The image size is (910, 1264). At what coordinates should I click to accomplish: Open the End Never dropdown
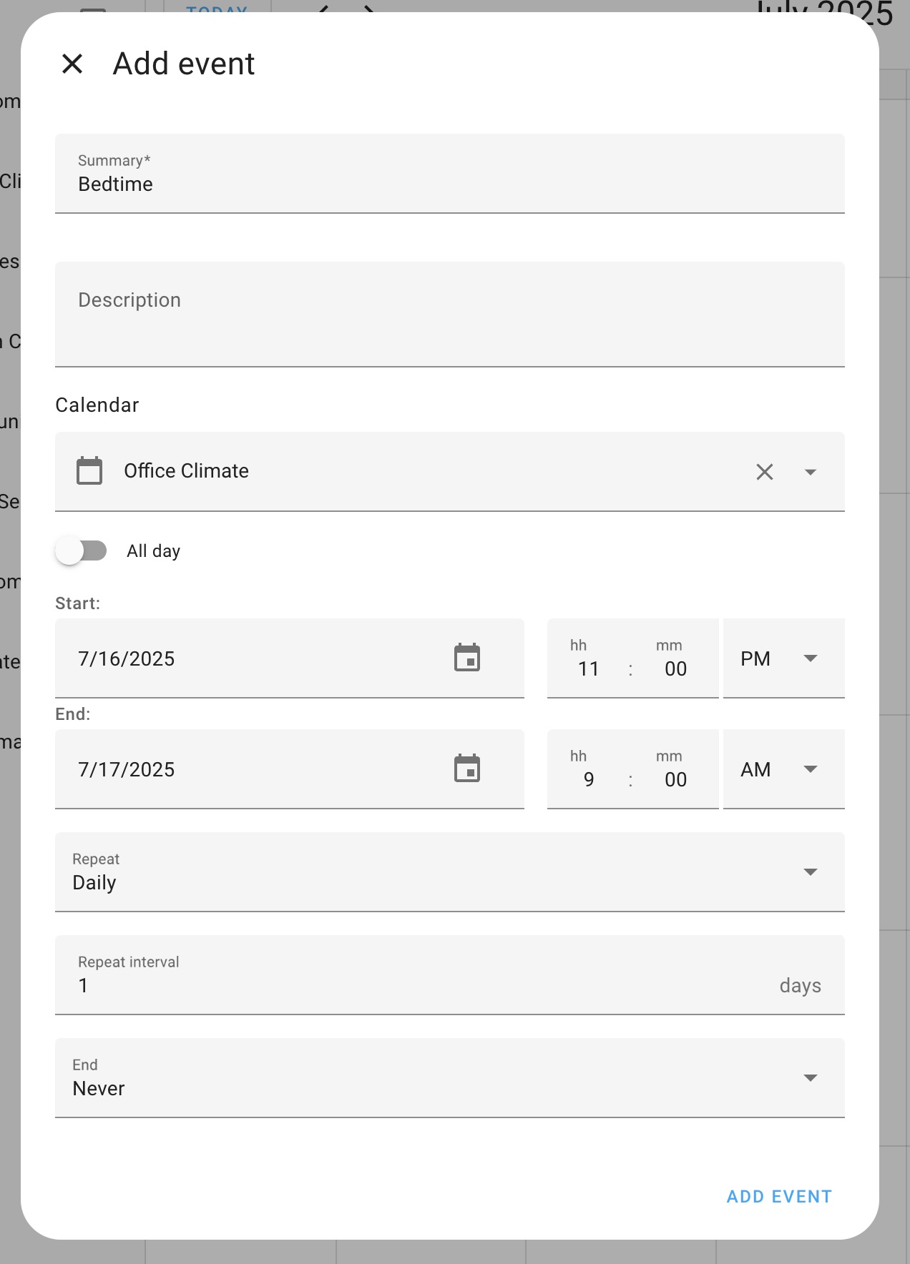pos(450,1078)
